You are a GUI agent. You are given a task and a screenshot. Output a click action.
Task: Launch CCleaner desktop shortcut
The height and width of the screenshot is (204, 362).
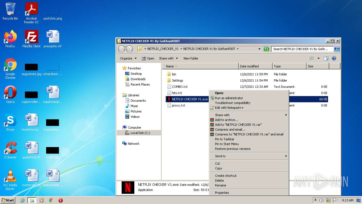tap(10, 150)
